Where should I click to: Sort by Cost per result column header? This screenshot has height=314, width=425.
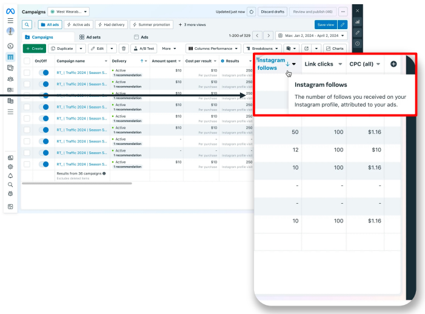pyautogui.click(x=198, y=61)
